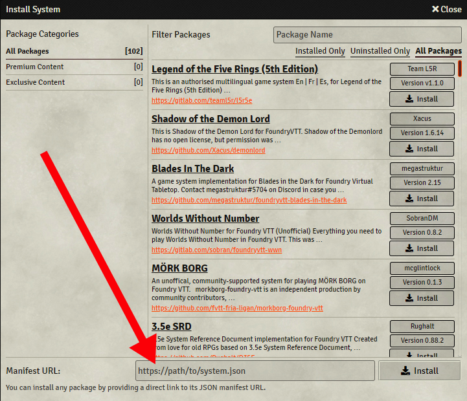Click Version v1.1.0 tag
467x401 pixels.
point(422,83)
